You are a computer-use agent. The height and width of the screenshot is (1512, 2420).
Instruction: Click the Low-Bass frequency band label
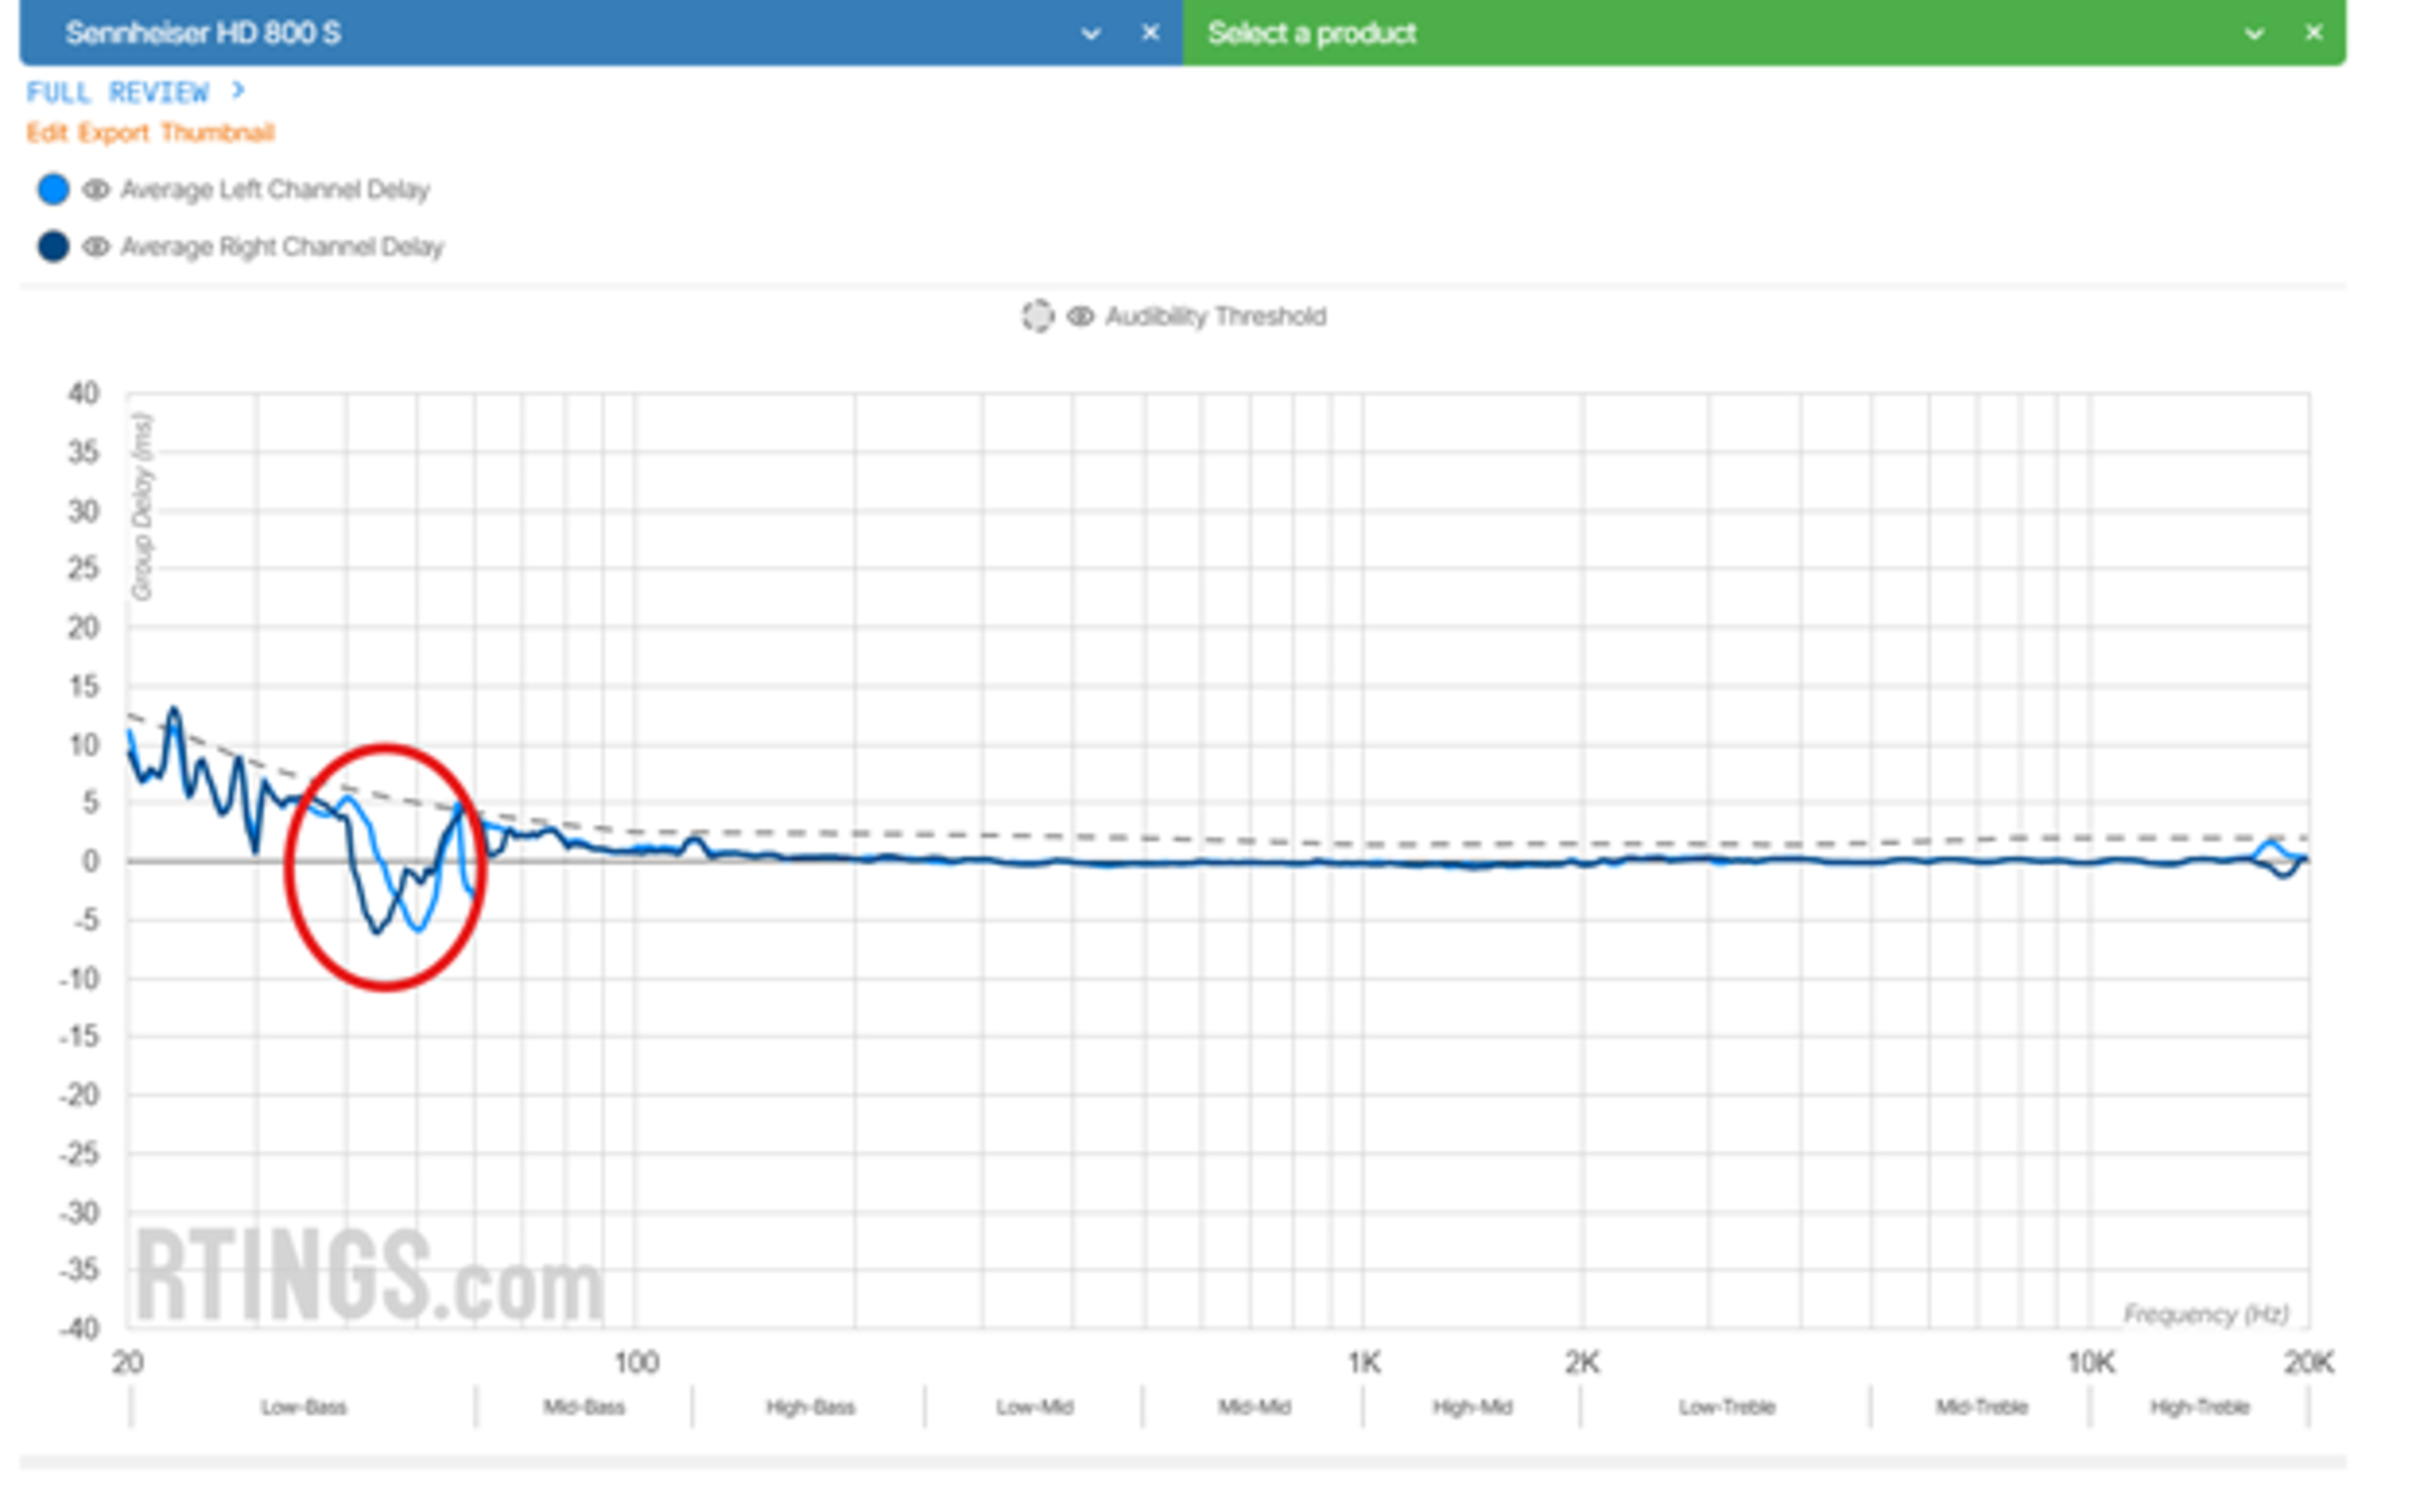304,1407
